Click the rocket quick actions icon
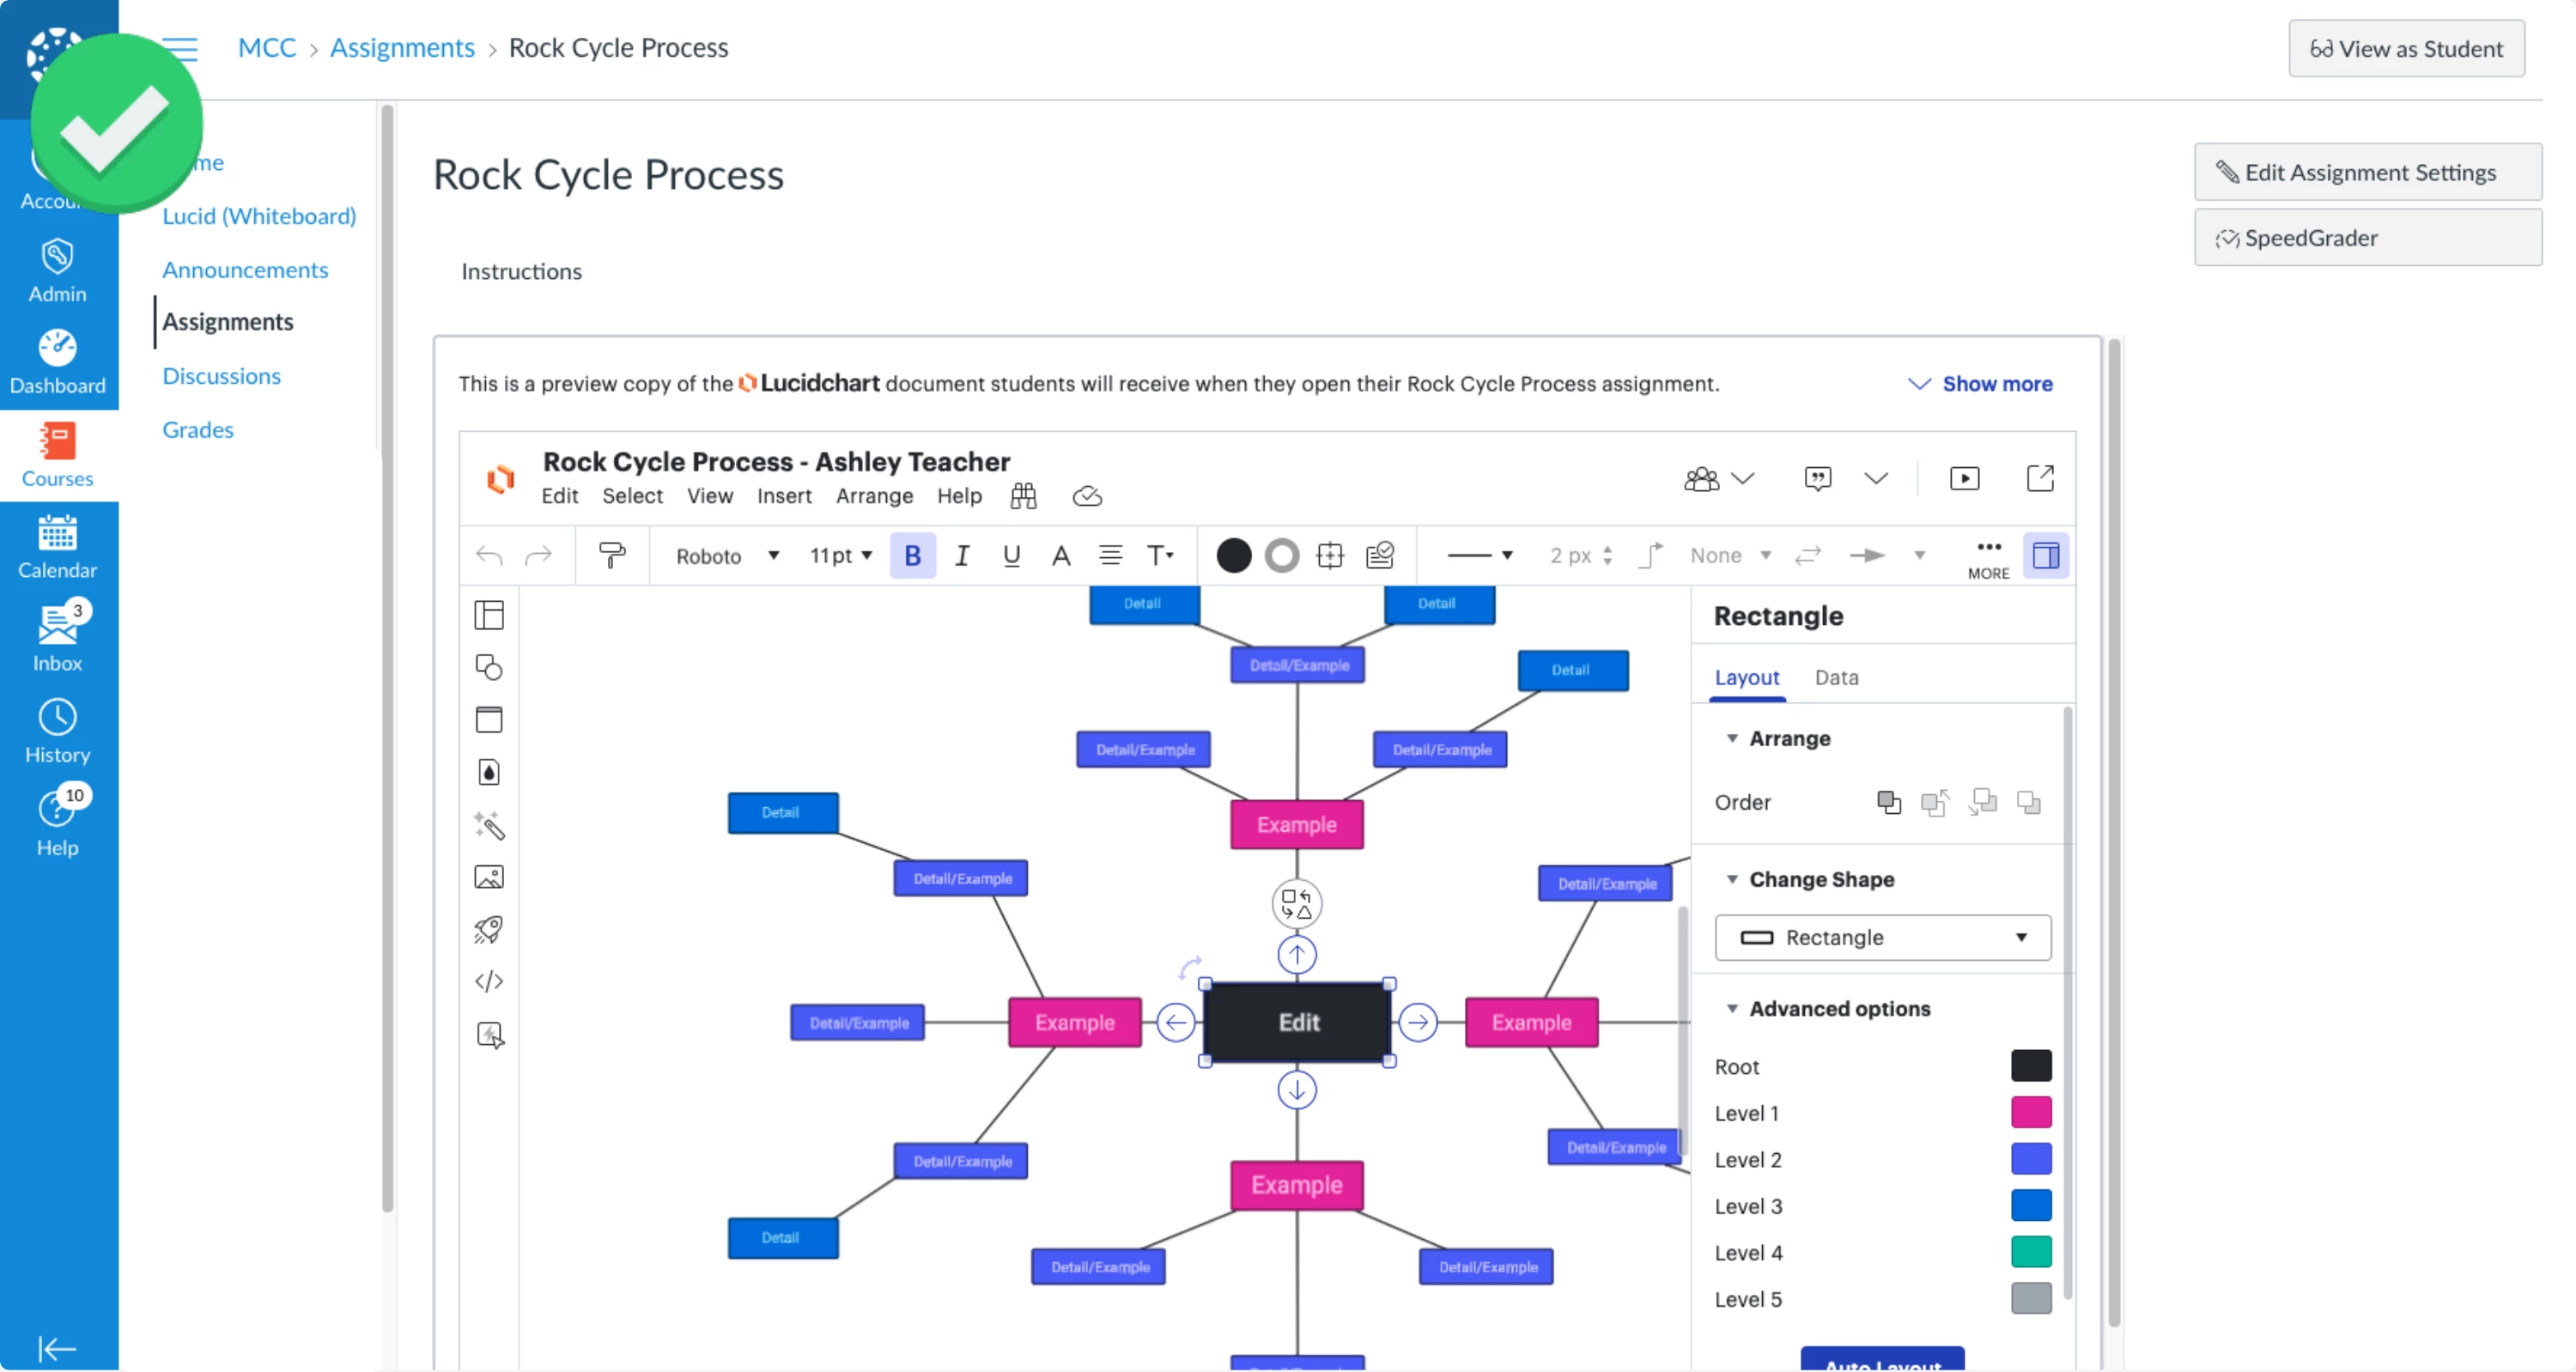This screenshot has width=2576, height=1372. tap(489, 929)
